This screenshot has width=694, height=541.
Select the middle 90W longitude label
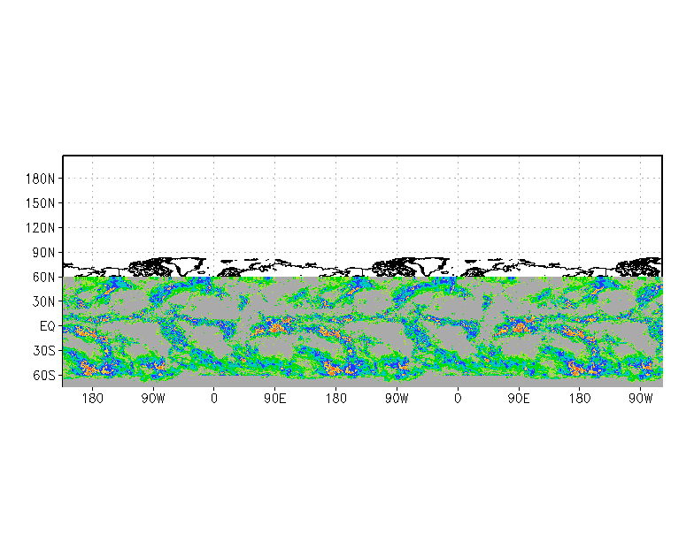397,399
